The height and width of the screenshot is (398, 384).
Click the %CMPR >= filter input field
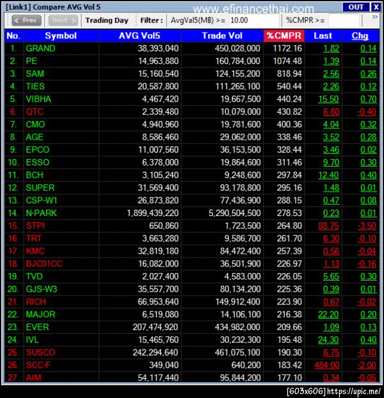tap(344, 21)
